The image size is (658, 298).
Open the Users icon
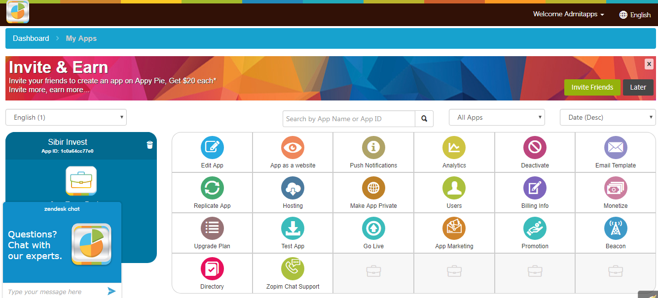[454, 188]
